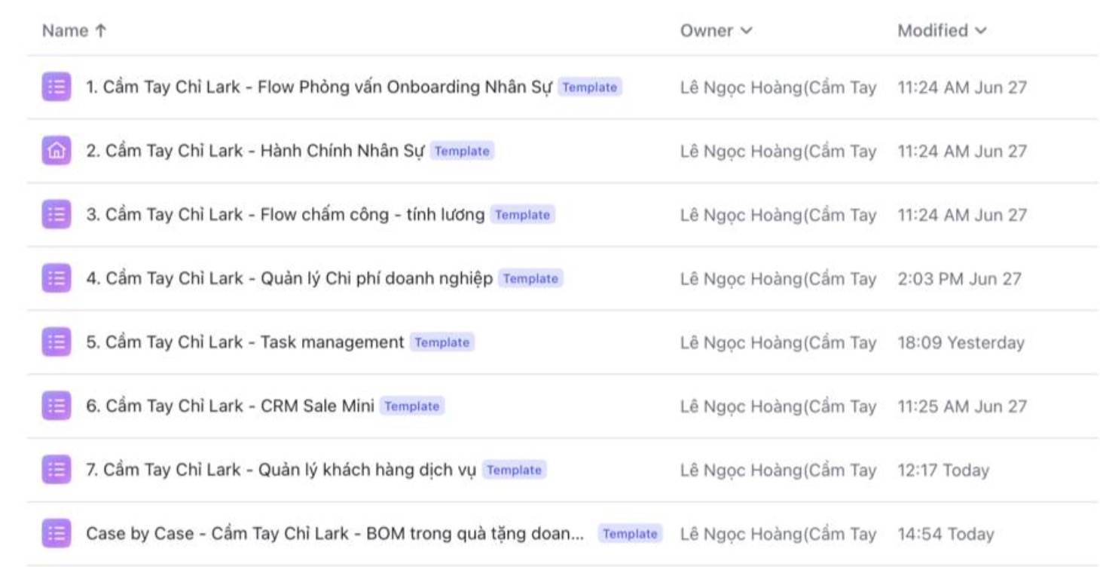This screenshot has width=1100, height=567.
Task: Click Template tag on Flow chấm công row
Action: coord(522,215)
